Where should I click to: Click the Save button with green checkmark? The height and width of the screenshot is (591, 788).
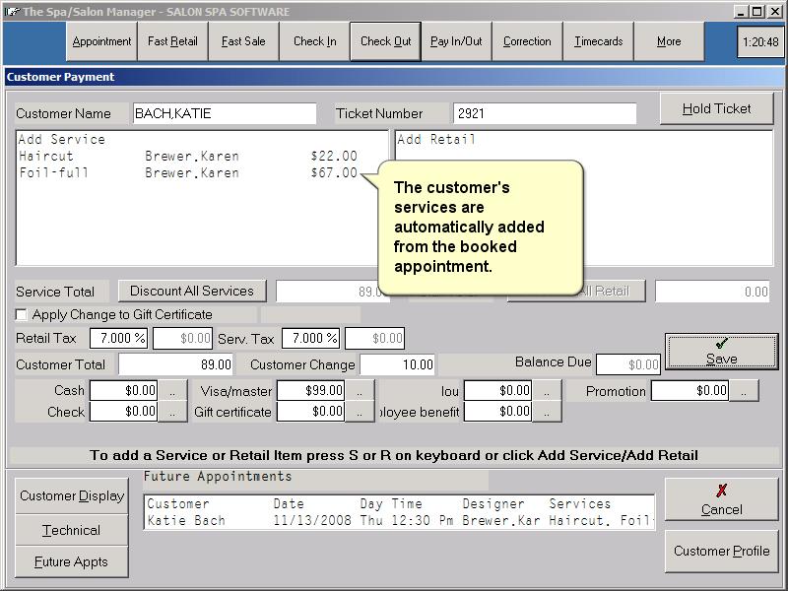tap(721, 351)
